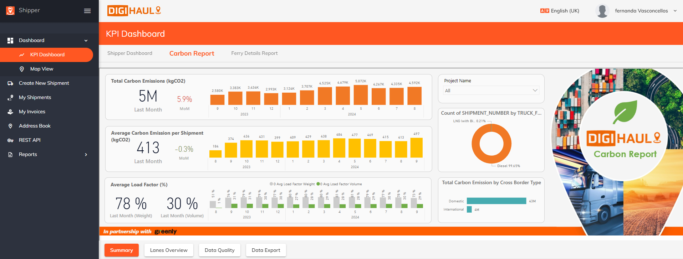
Task: Click the Map View pin icon
Action: pos(22,69)
